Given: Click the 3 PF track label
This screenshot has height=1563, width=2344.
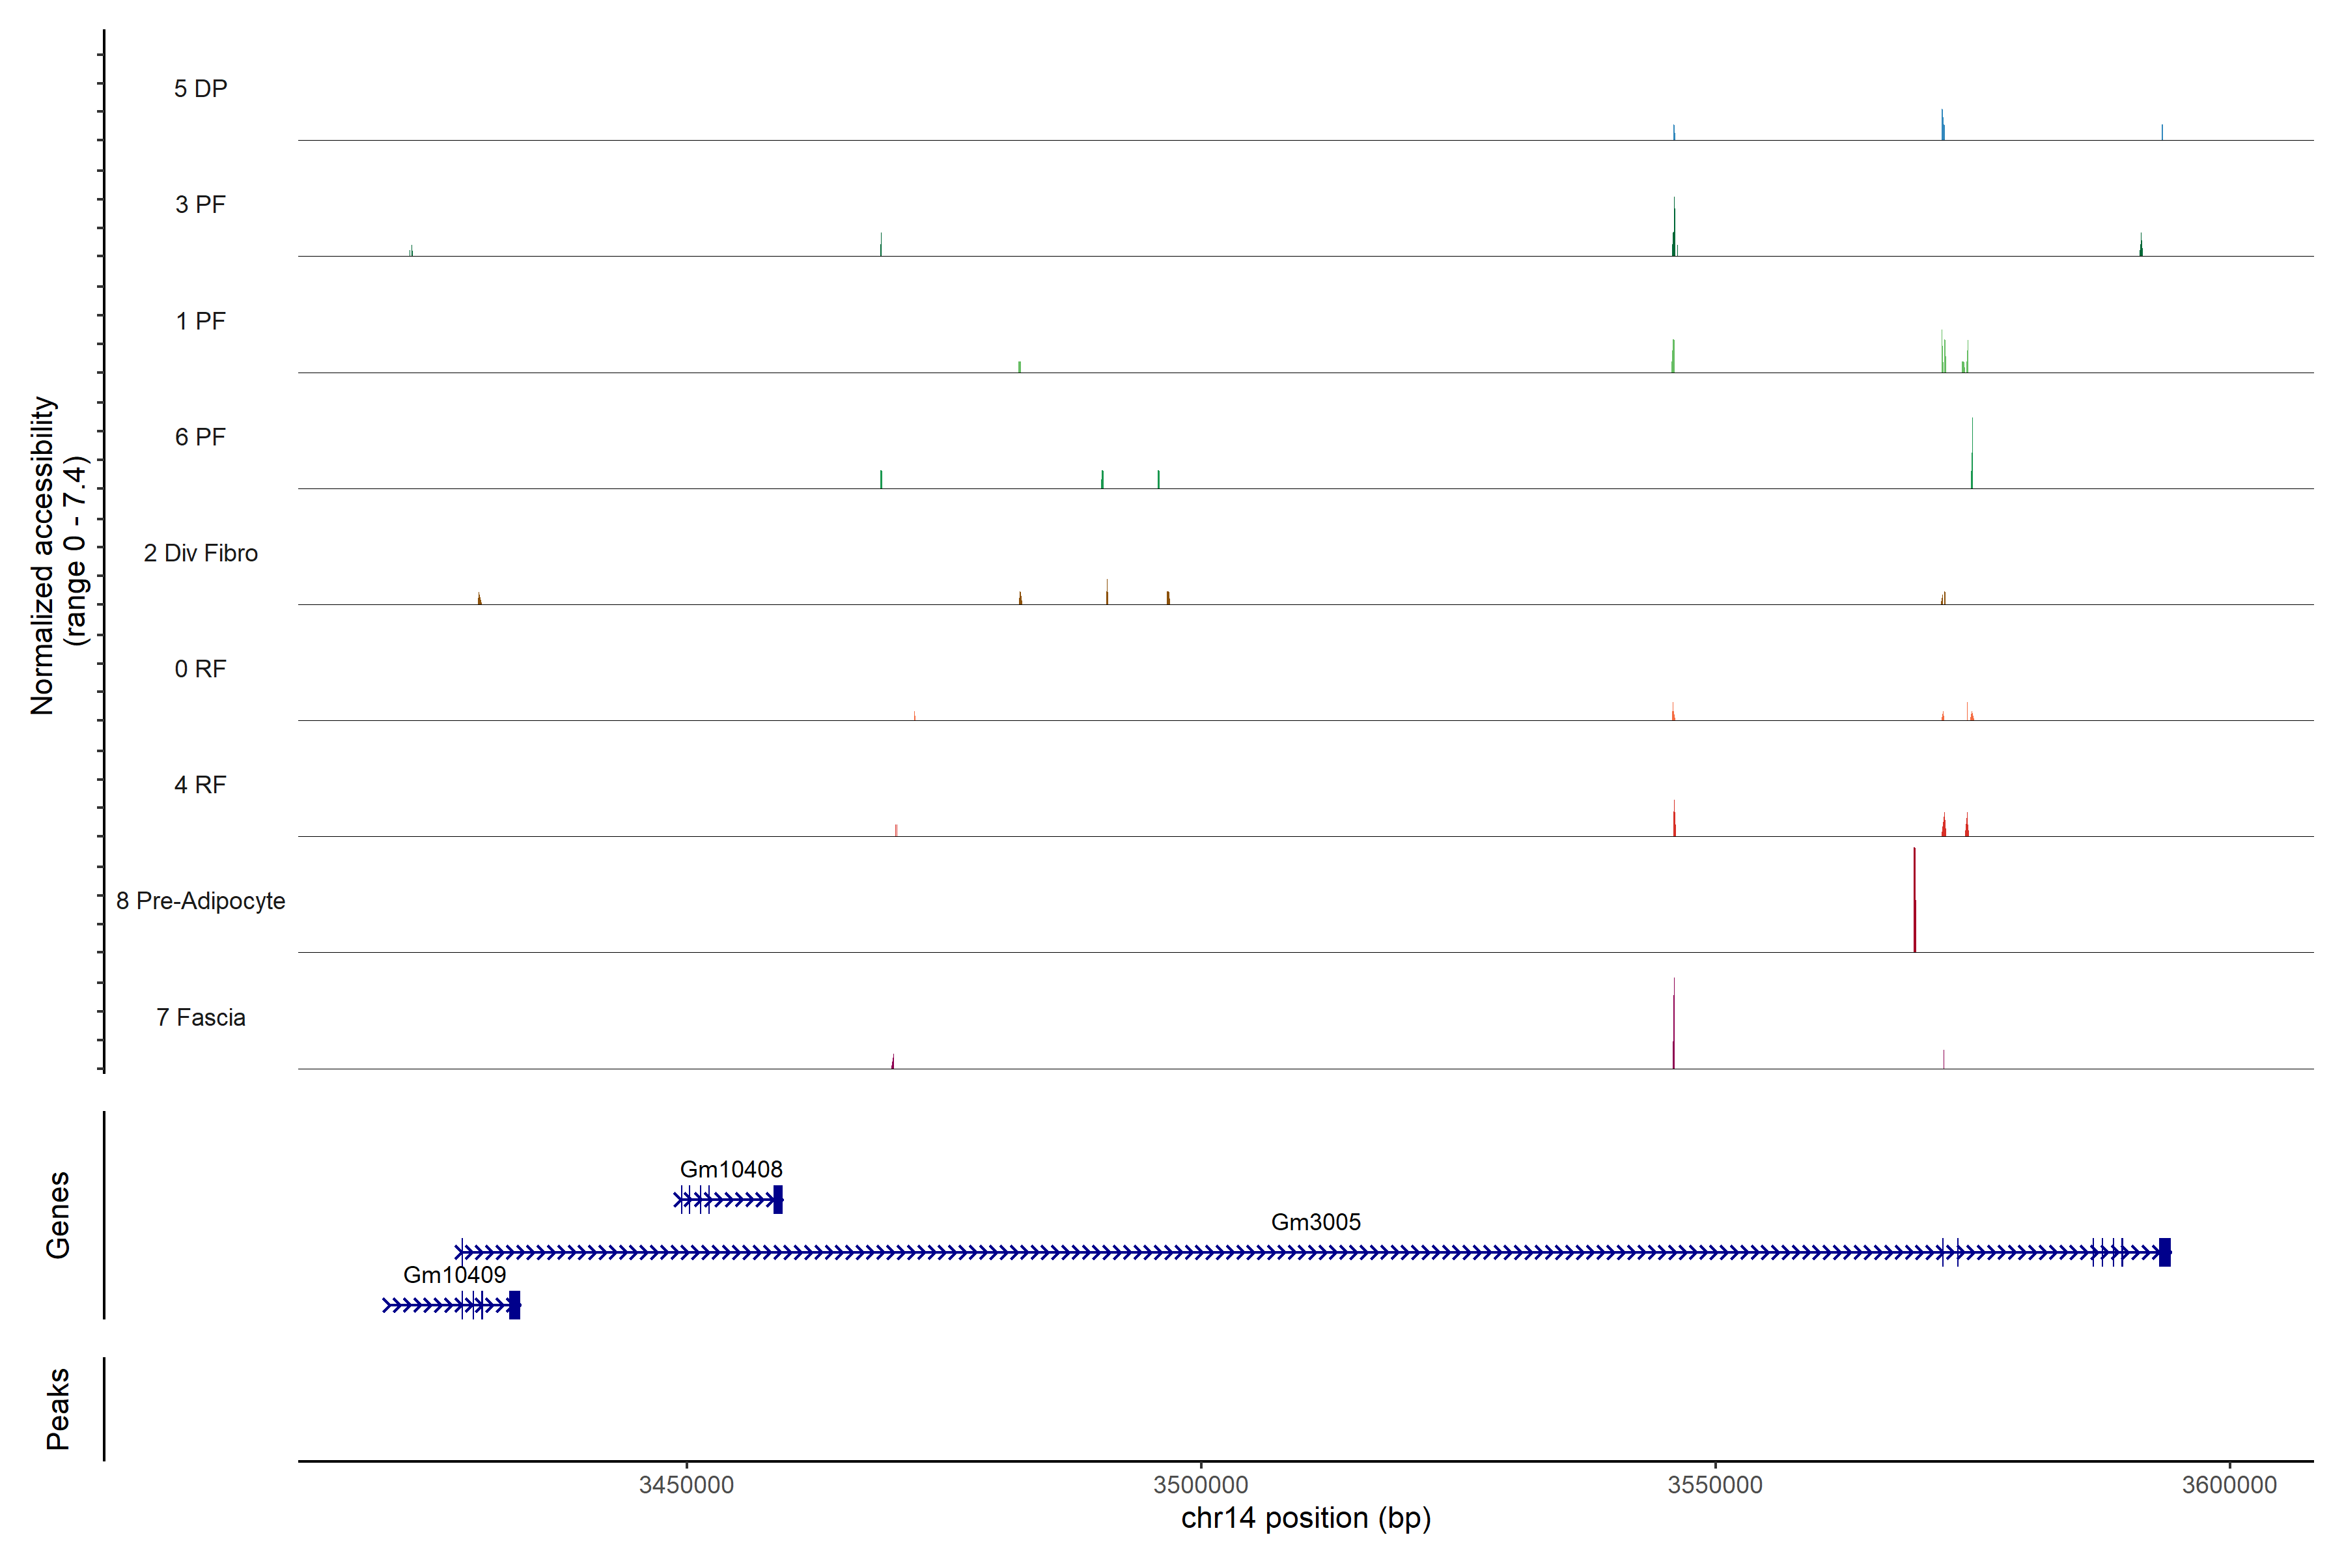Looking at the screenshot, I should (201, 204).
